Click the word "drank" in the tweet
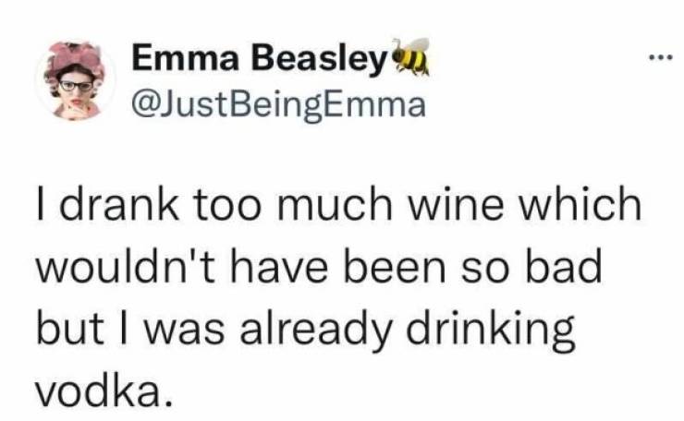 (102, 205)
